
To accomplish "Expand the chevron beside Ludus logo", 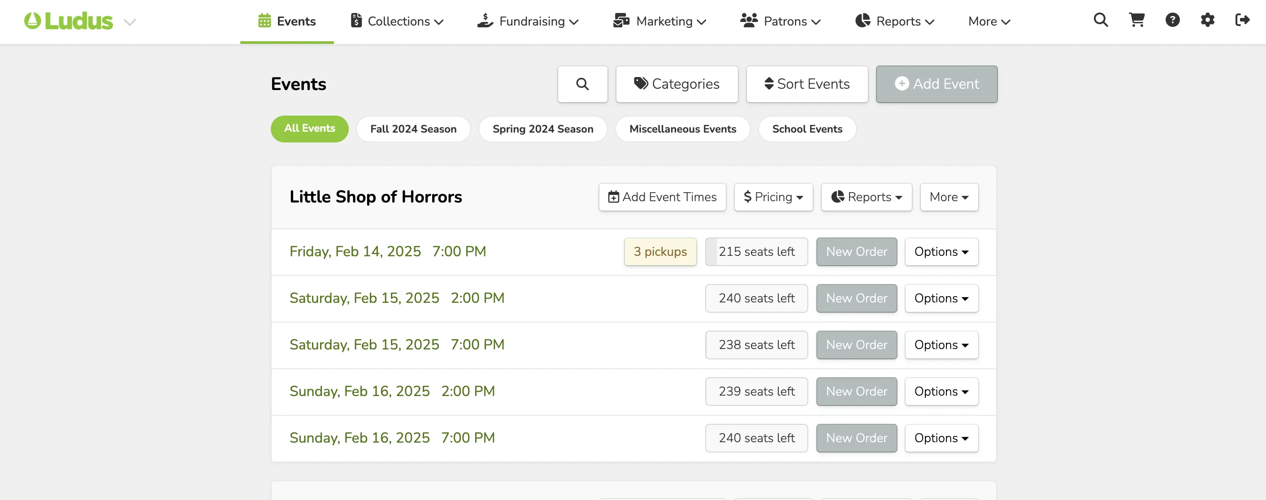I will 129,22.
